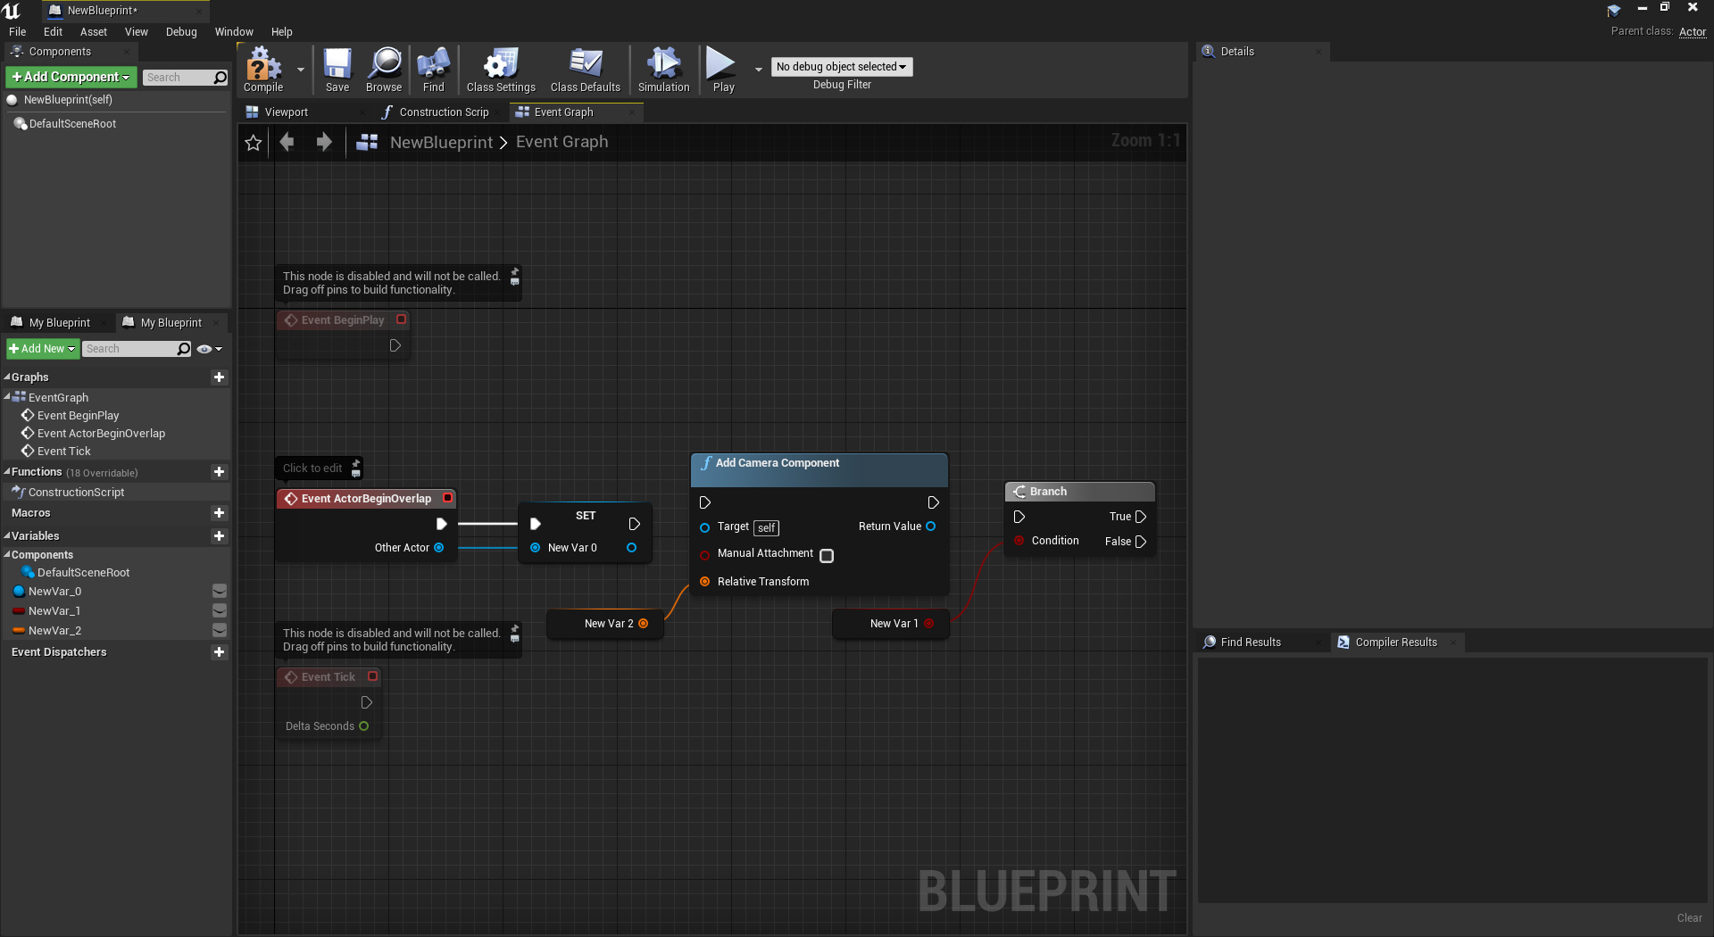This screenshot has height=937, width=1714.
Task: Toggle NewVar_2 editable eye icon
Action: (x=220, y=631)
